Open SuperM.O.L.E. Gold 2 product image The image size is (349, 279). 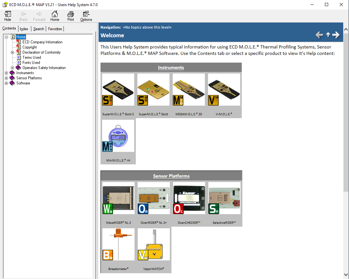[118, 90]
